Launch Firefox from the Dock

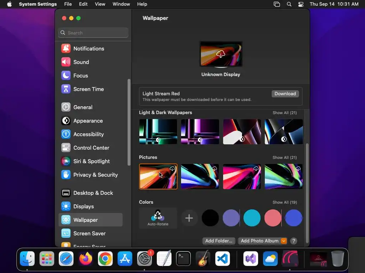coord(86,258)
